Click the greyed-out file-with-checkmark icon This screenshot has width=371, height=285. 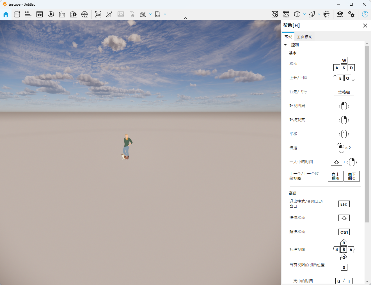(132, 14)
